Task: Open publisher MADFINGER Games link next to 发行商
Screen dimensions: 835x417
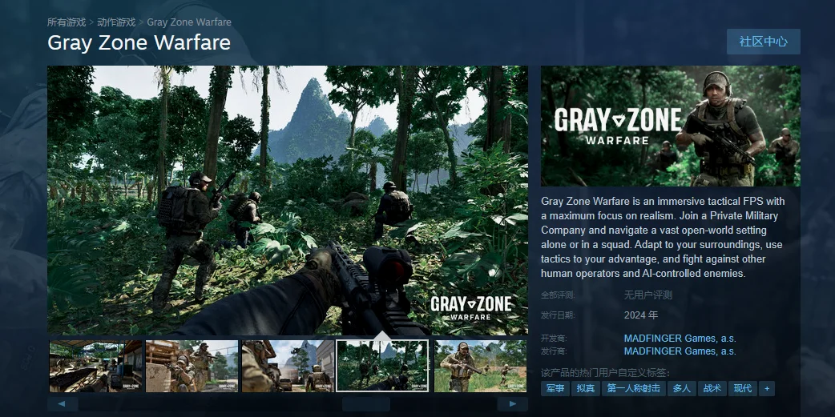Action: click(x=680, y=351)
